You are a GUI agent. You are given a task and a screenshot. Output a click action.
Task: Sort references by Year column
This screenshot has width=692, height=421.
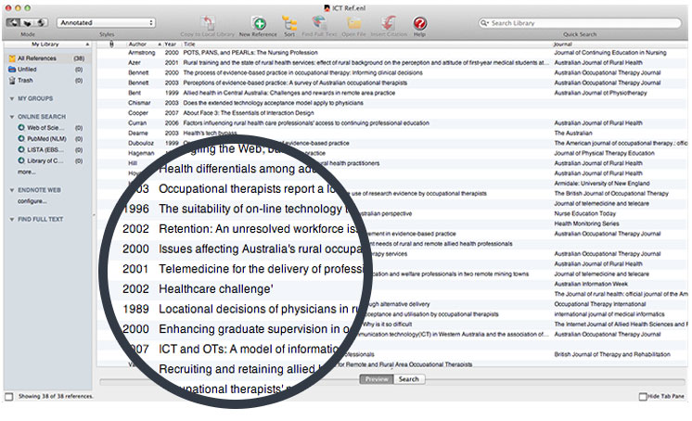(171, 45)
